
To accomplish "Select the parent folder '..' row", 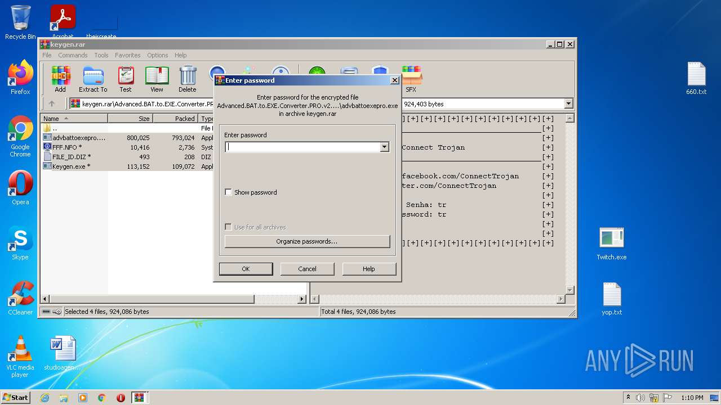I will pos(127,128).
